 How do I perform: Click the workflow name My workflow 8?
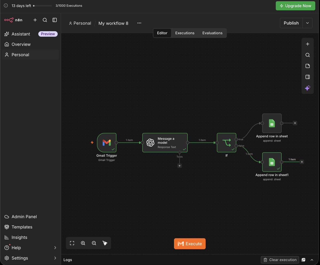coord(113,23)
